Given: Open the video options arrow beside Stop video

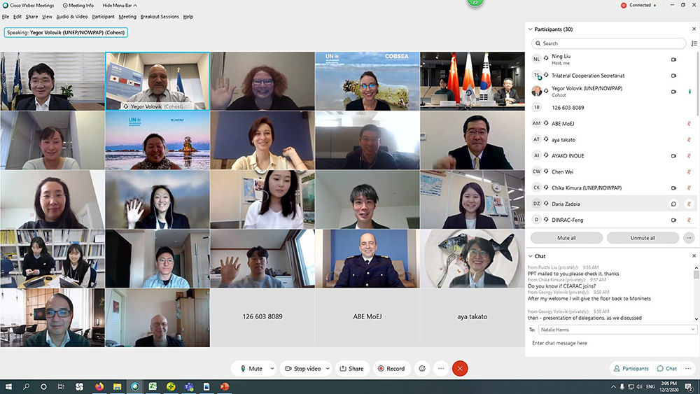Looking at the screenshot, I should tap(328, 369).
